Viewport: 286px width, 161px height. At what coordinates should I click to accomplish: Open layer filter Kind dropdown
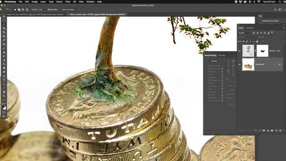point(245,33)
